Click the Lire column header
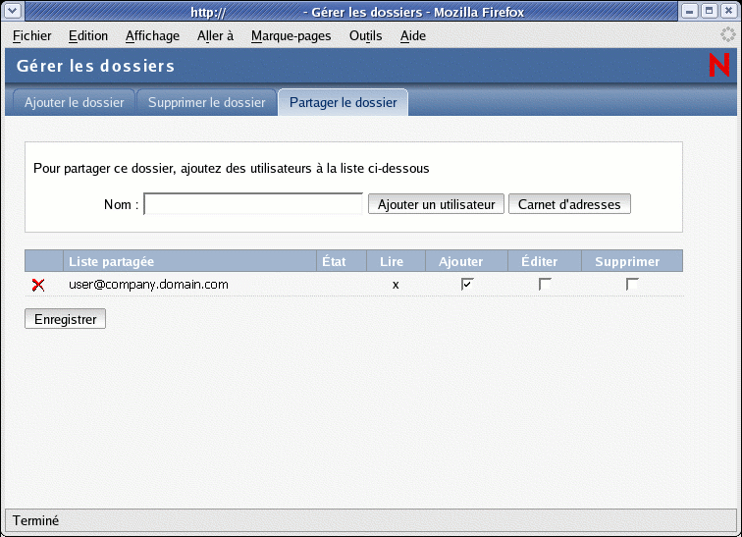The height and width of the screenshot is (537, 742). click(397, 261)
